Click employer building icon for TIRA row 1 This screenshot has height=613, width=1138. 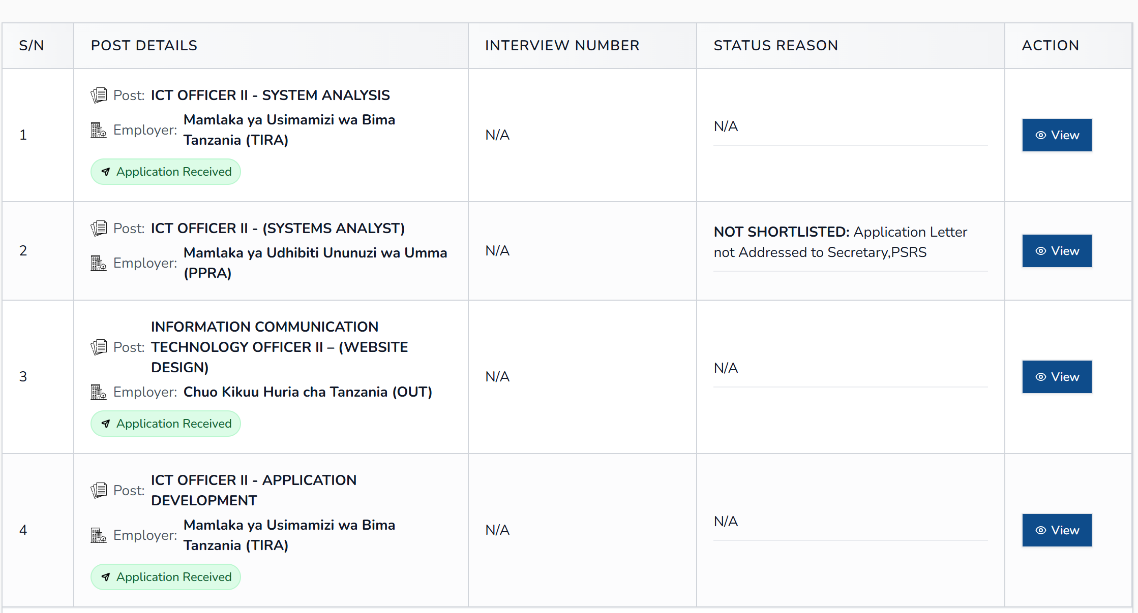(x=99, y=130)
